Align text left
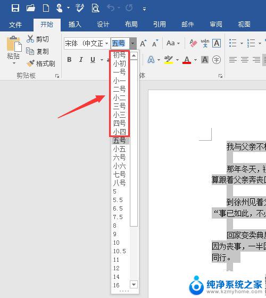This screenshot has width=266, height=298. pyautogui.click(x=233, y=60)
